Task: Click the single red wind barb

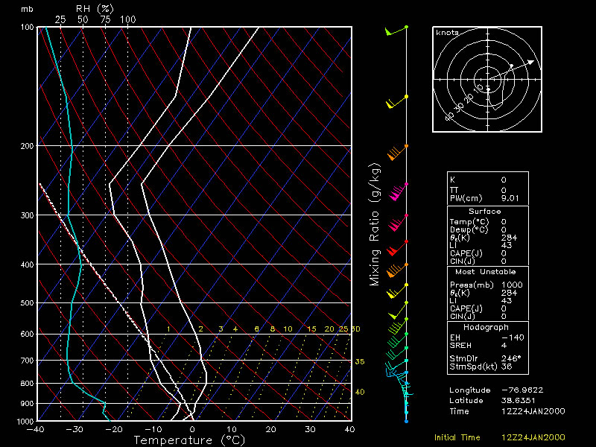Action: (397, 248)
